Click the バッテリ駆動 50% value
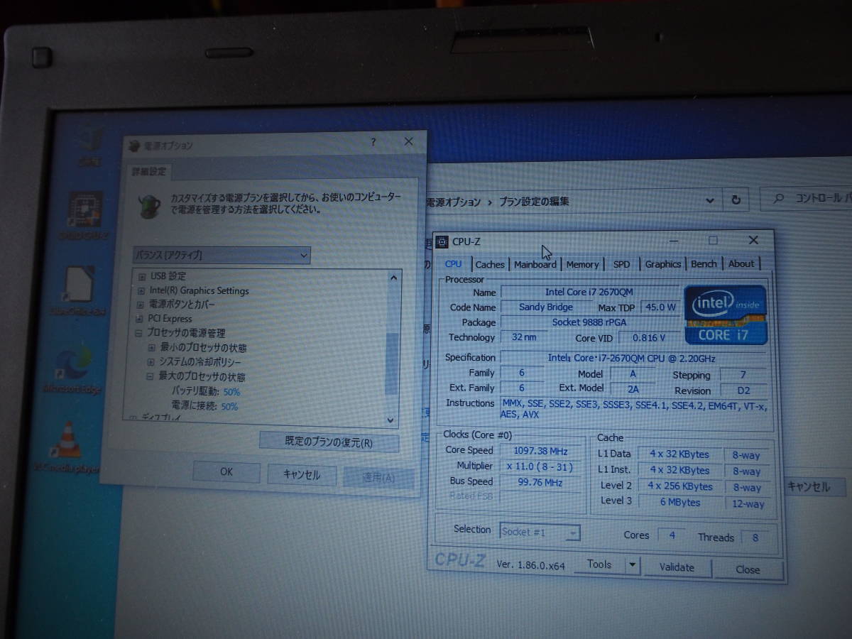This screenshot has height=639, width=852. tap(231, 392)
